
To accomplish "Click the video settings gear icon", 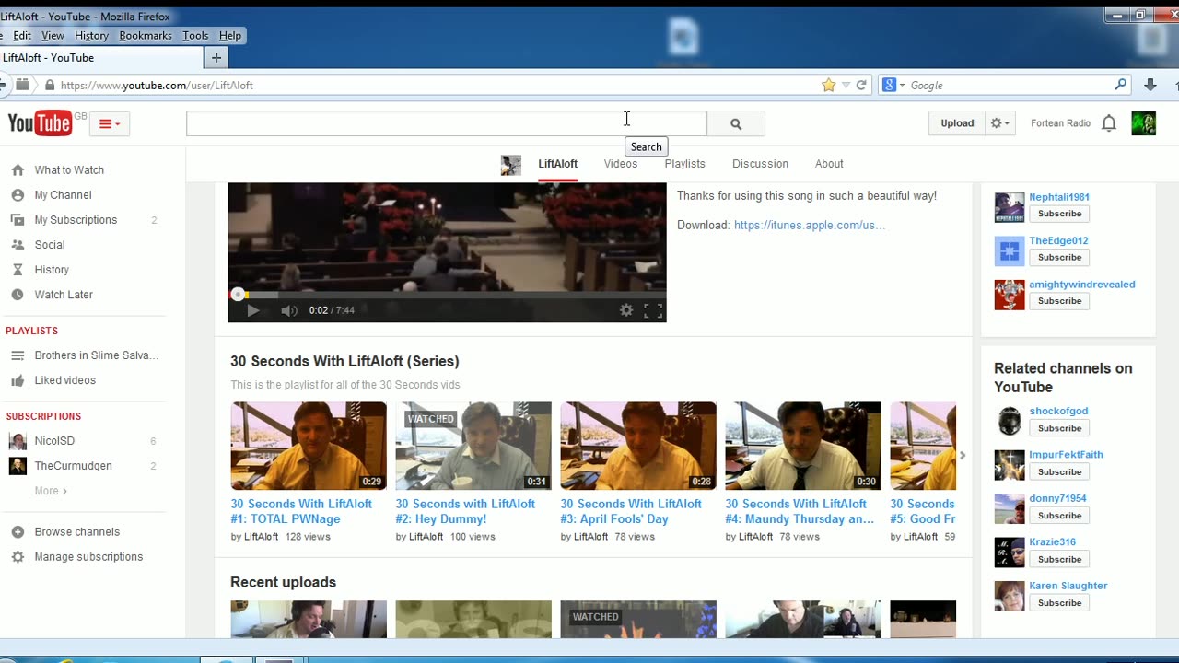I will pos(626,310).
